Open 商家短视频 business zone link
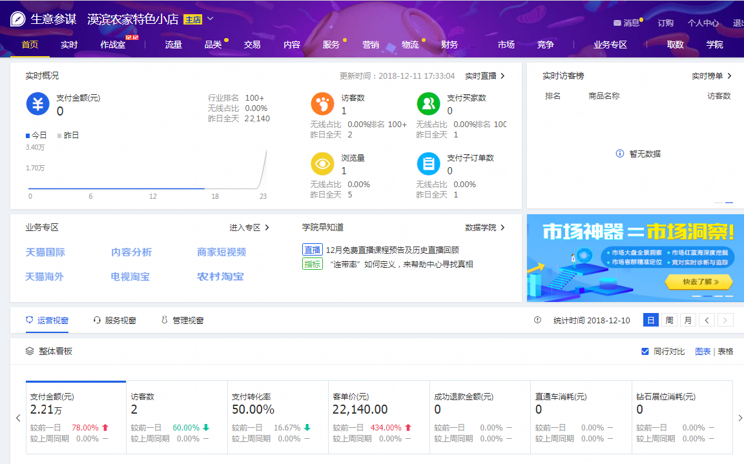This screenshot has width=744, height=464. [x=222, y=252]
